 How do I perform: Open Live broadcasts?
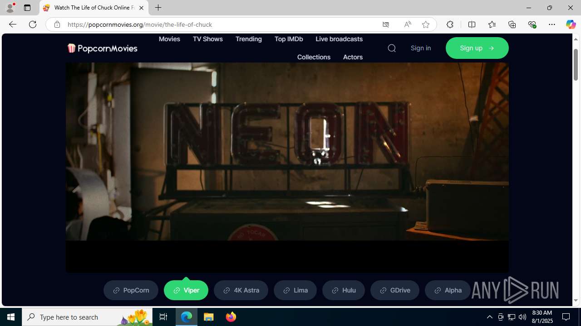339,39
